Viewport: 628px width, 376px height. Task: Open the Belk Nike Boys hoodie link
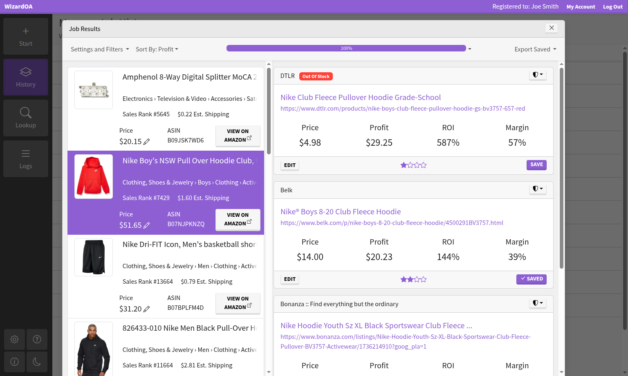(x=340, y=212)
